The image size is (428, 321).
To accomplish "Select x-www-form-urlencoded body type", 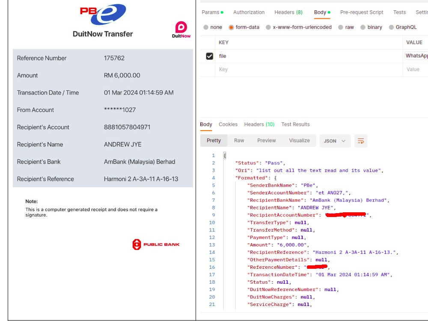I will (268, 27).
